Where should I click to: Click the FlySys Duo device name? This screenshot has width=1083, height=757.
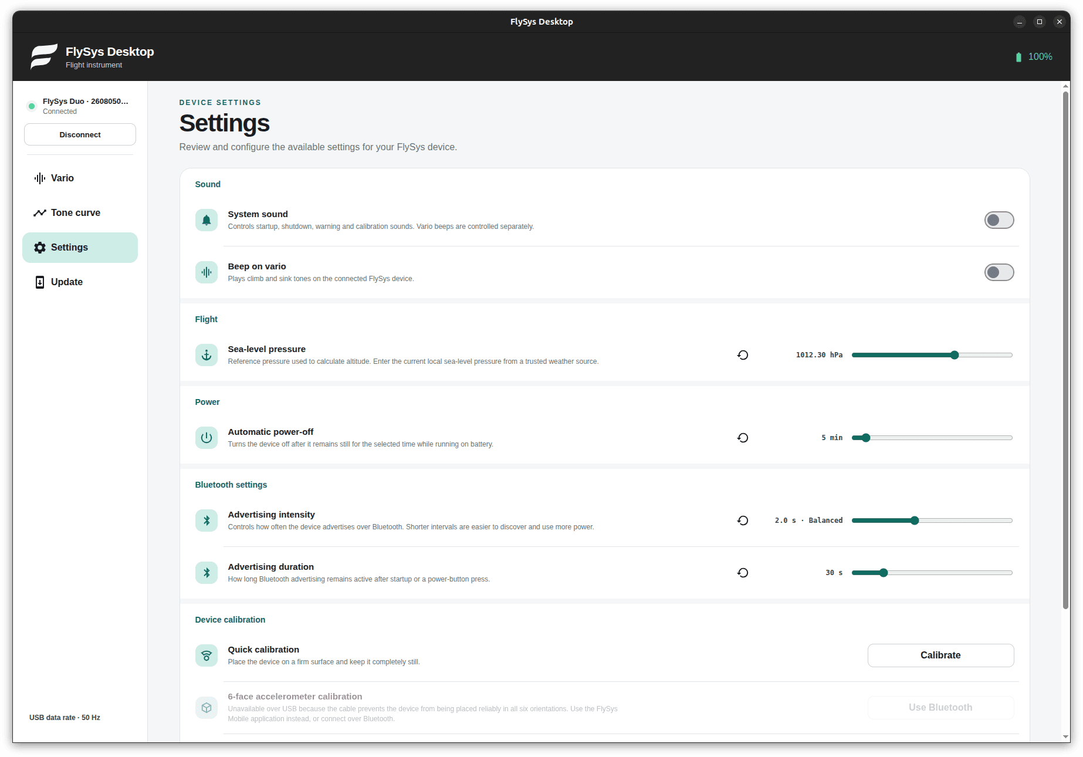point(85,102)
